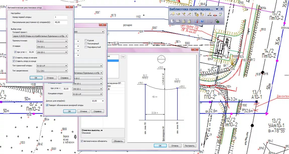Click Отмена in Автоматическая расстановка опор dialog
Viewport: 289px width, 154px height.
tap(50, 78)
